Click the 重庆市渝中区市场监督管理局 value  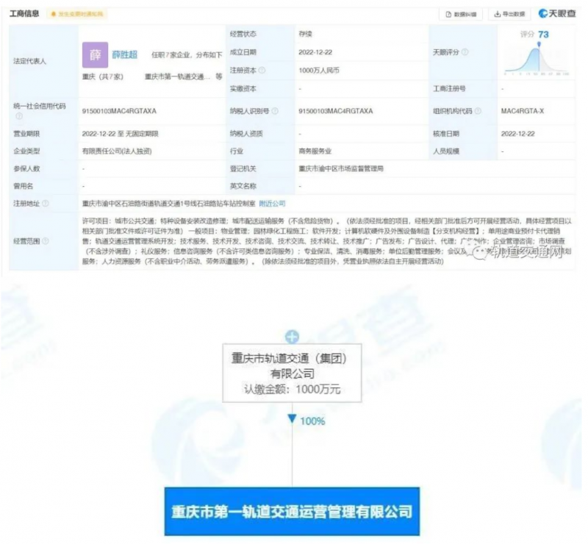point(341,168)
